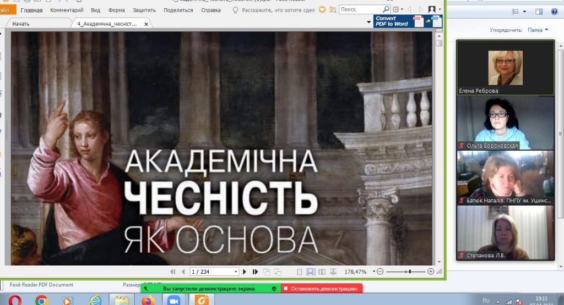This screenshot has width=564, height=305.
Task: Select continuous facing view mode
Action: [x=333, y=271]
